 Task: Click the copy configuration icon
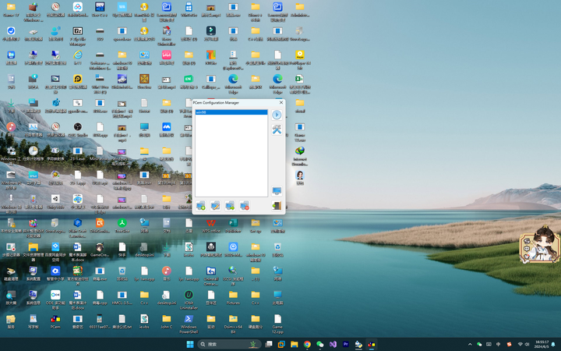[230, 206]
